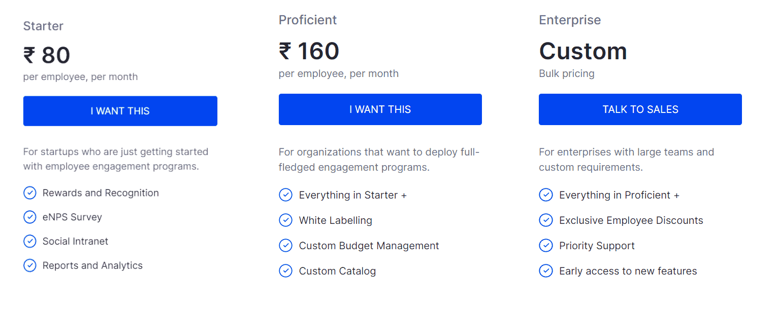Click the checkmark icon beside White Labelling
Viewport: 777px width, 312px height.
(x=285, y=220)
